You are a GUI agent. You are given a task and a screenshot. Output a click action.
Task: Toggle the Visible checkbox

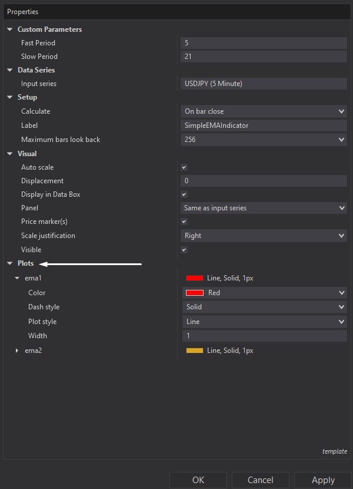184,250
